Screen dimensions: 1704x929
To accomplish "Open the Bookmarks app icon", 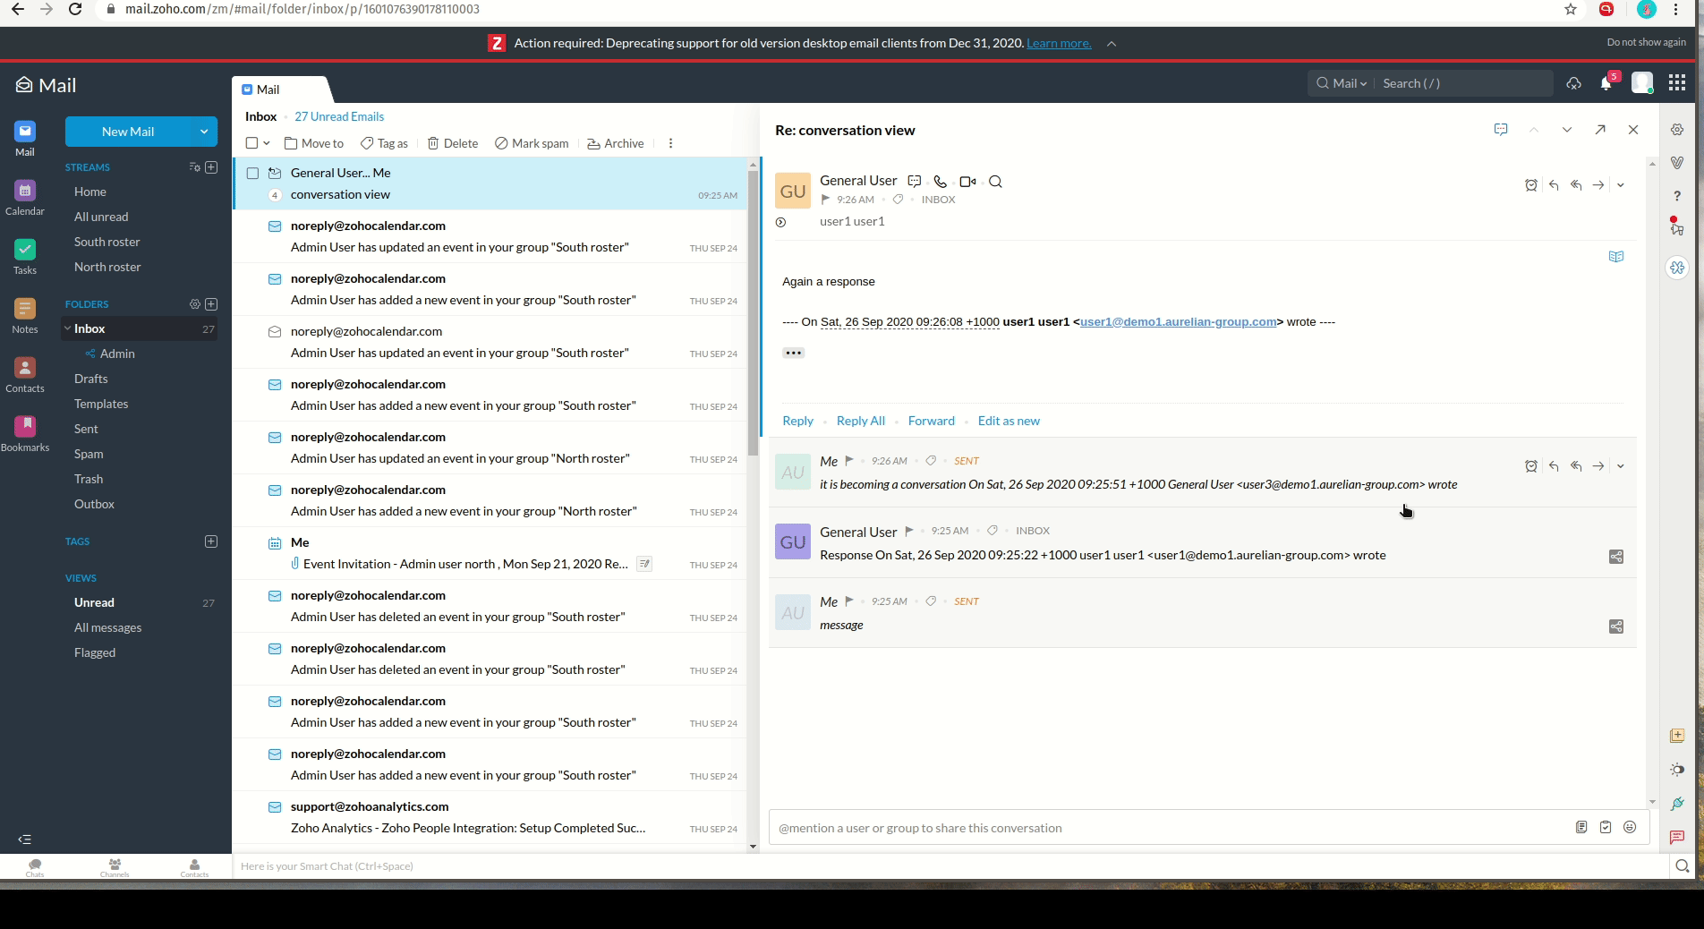I will (25, 434).
